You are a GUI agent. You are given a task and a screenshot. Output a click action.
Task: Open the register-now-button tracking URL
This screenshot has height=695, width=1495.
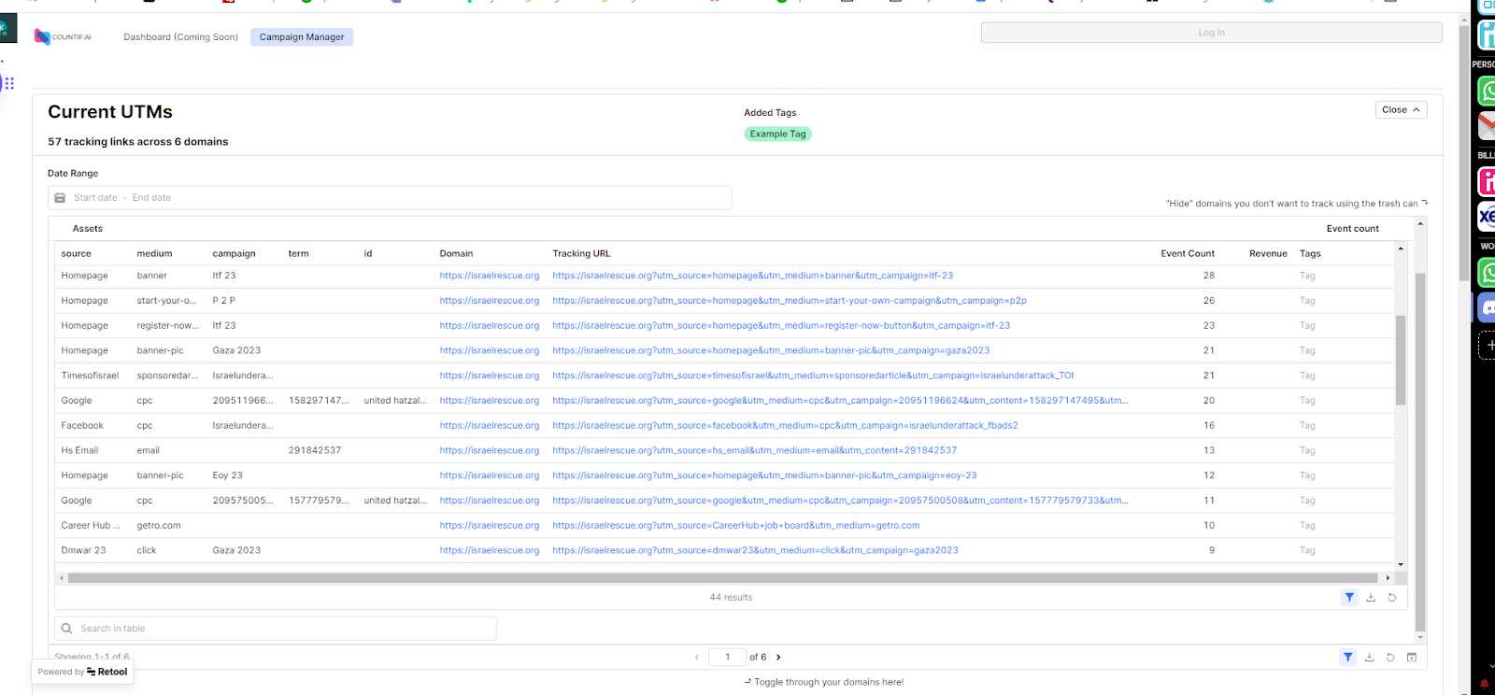[x=780, y=326]
